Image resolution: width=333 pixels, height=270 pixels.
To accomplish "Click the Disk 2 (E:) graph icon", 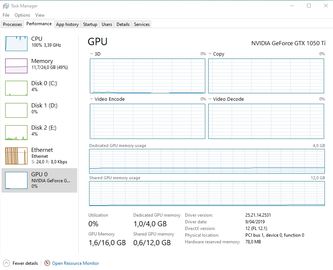I will (16, 133).
